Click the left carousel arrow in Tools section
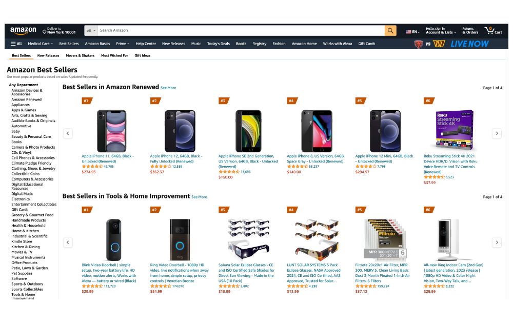The height and width of the screenshot is (323, 513). click(x=68, y=242)
